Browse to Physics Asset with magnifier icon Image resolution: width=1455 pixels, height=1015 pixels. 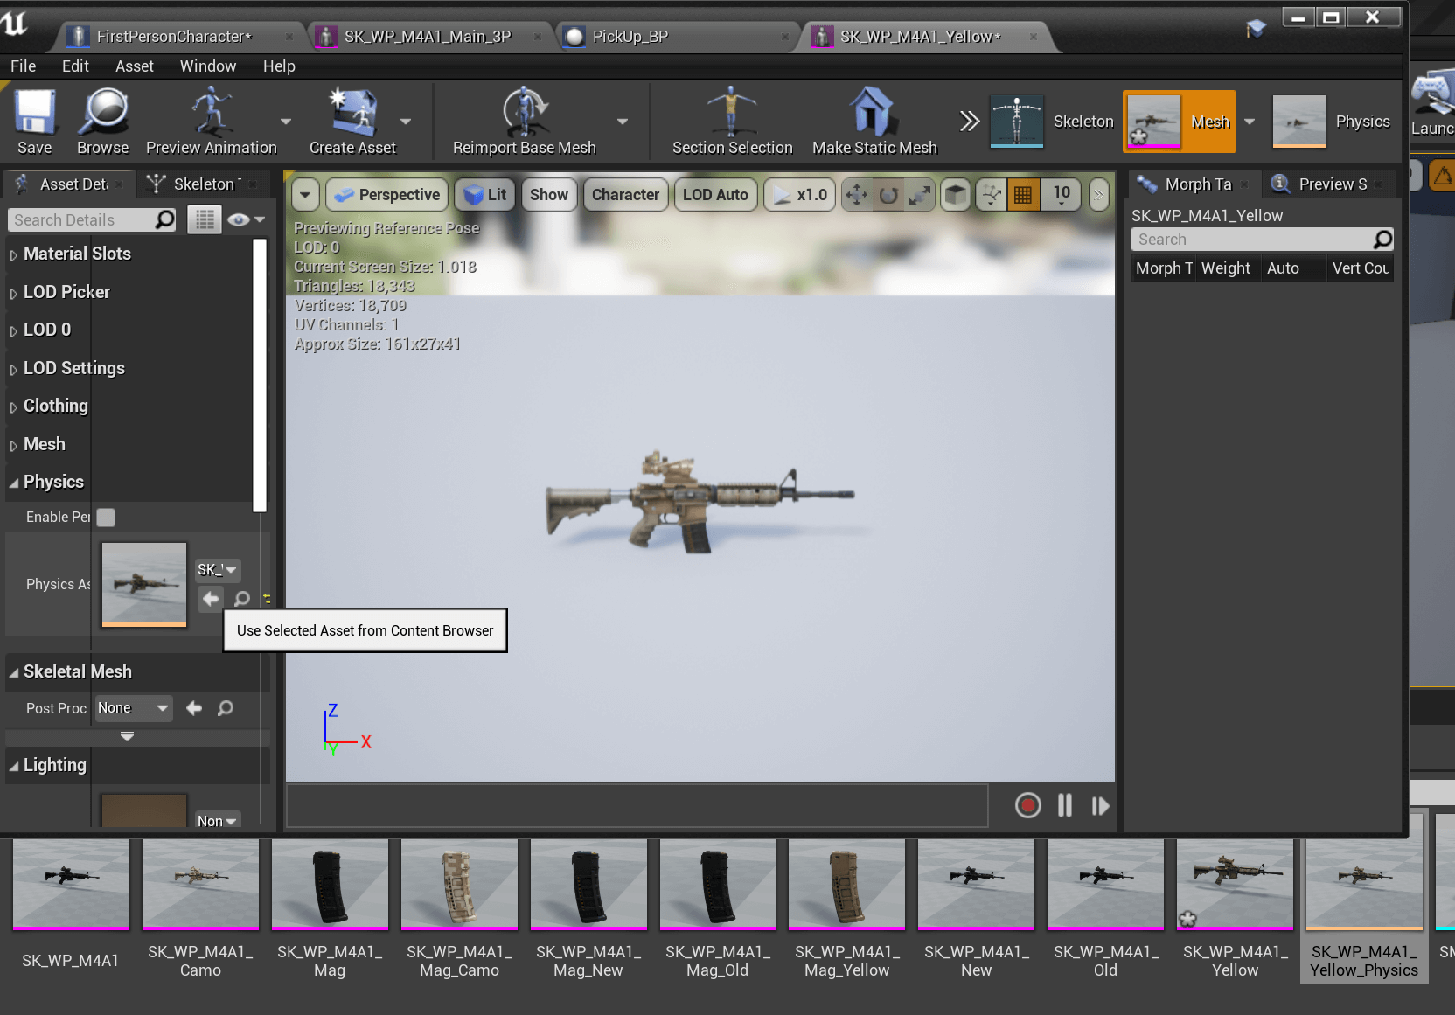pos(242,599)
